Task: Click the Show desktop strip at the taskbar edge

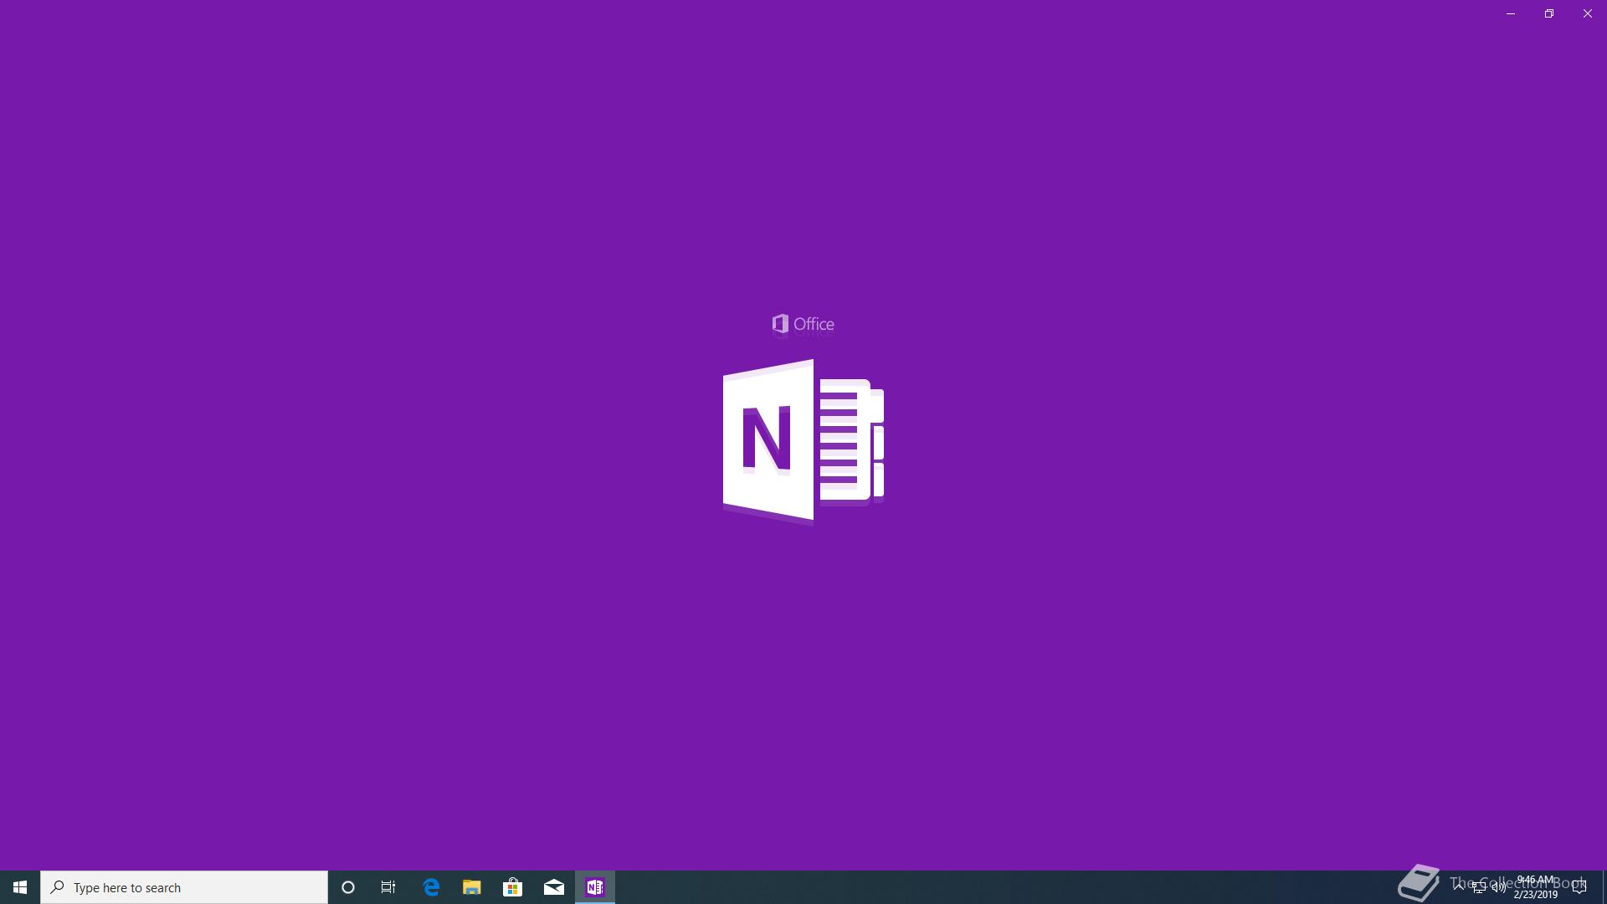Action: (1604, 887)
